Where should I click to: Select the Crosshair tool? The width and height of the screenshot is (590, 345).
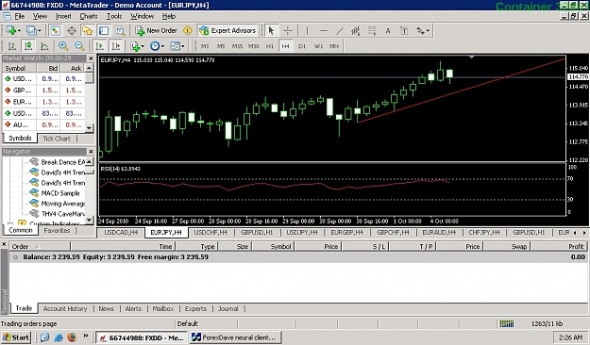288,30
